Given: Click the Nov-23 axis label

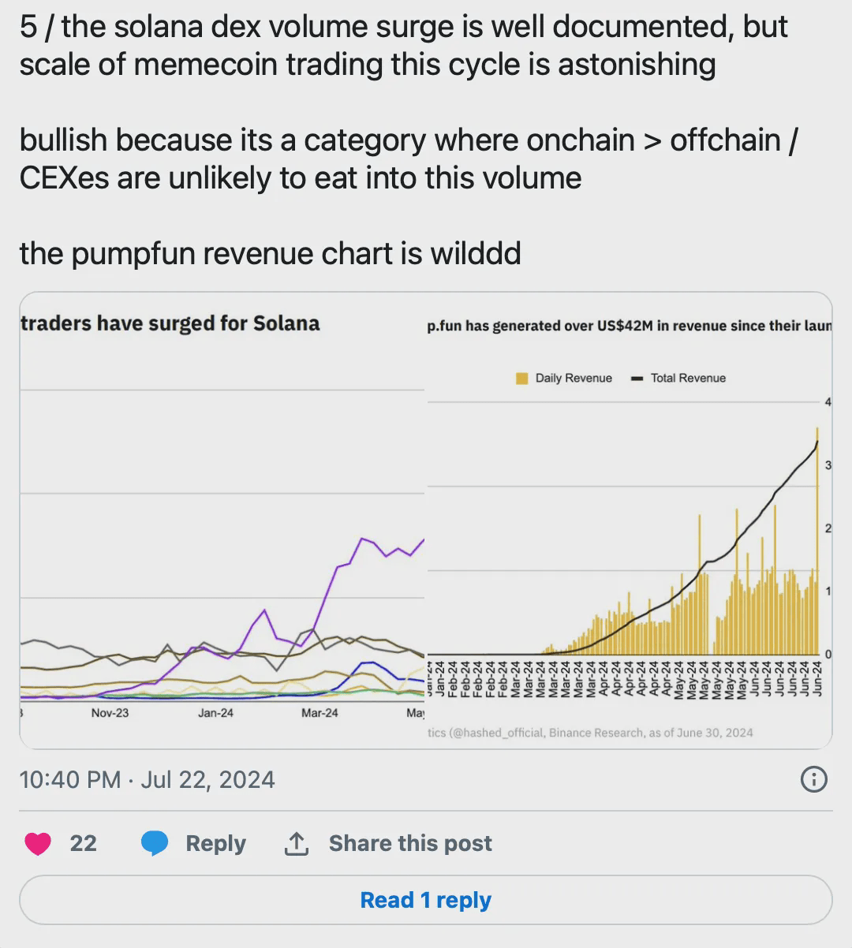Looking at the screenshot, I should (110, 713).
